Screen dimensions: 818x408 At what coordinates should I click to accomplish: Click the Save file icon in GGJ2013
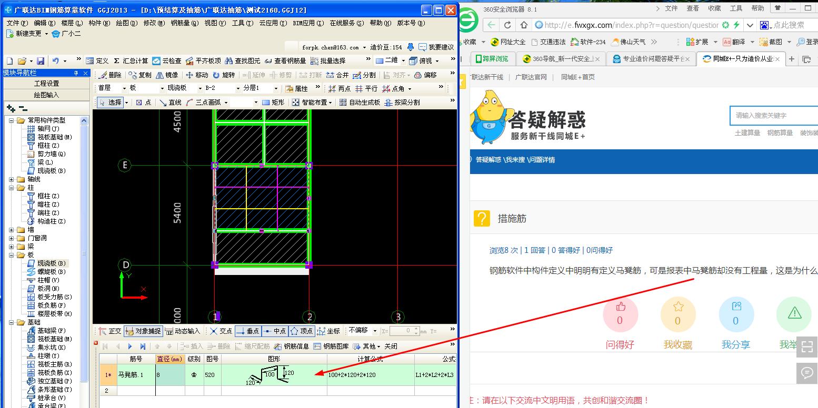tap(41, 61)
